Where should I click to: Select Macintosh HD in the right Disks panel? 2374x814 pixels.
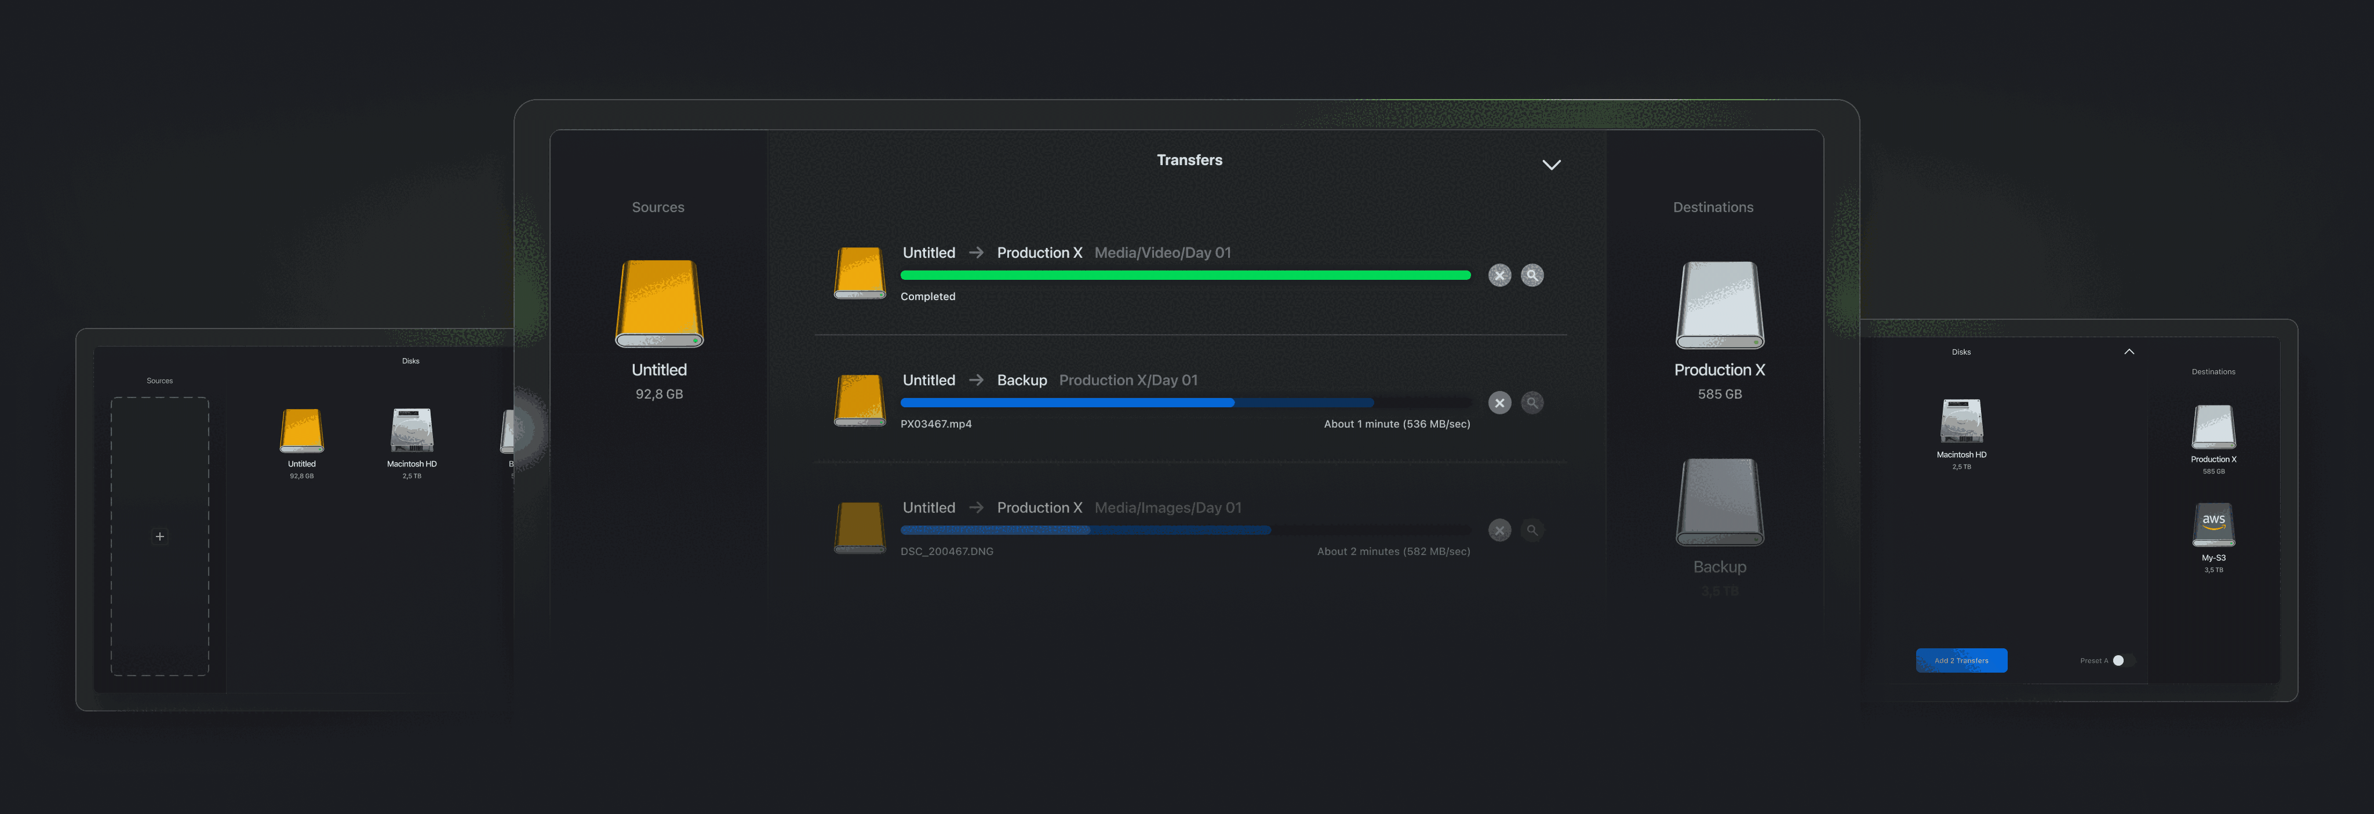(1961, 422)
